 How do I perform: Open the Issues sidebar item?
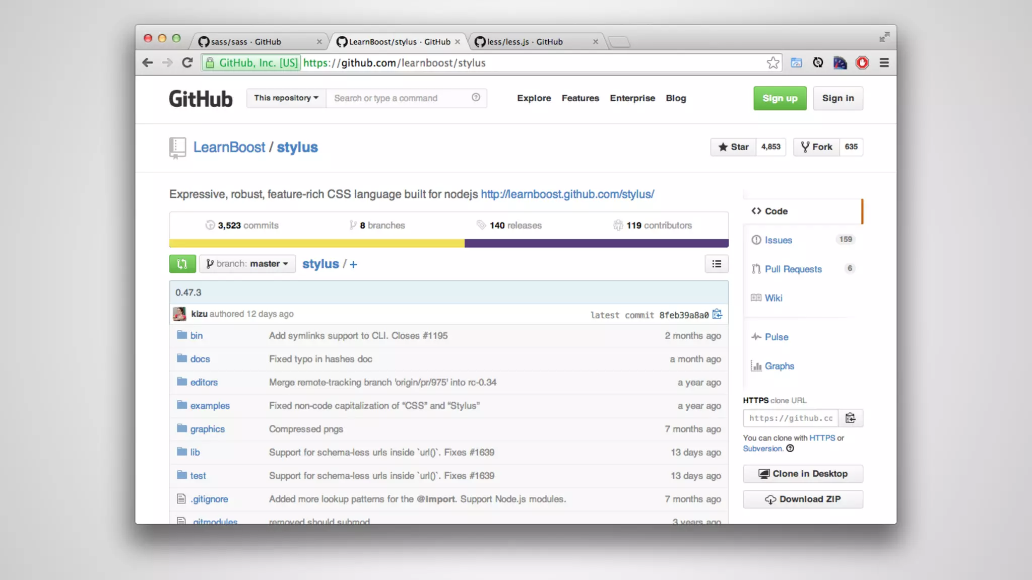pyautogui.click(x=778, y=240)
